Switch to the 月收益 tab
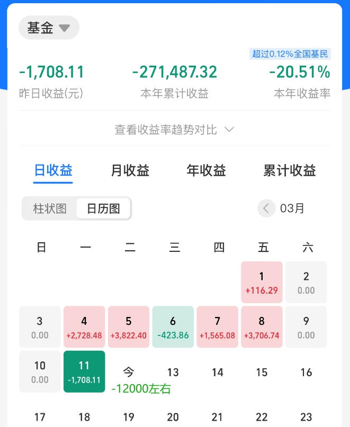 point(130,170)
